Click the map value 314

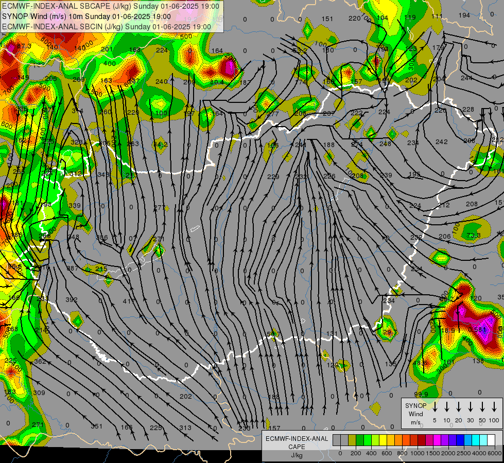point(77,111)
